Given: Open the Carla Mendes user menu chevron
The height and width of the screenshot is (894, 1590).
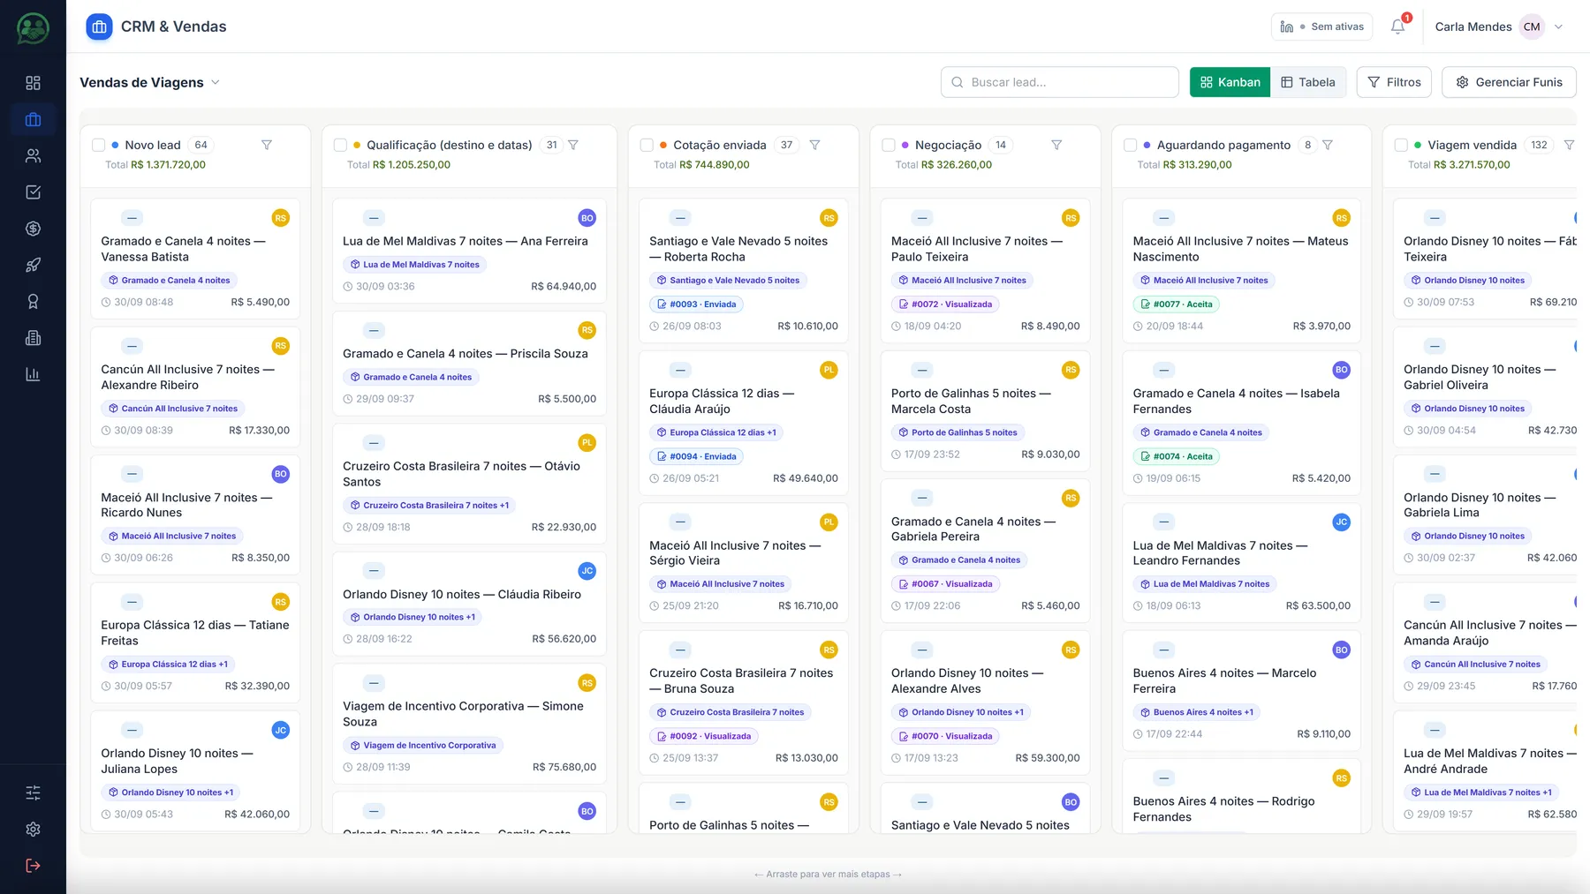Looking at the screenshot, I should pyautogui.click(x=1558, y=26).
